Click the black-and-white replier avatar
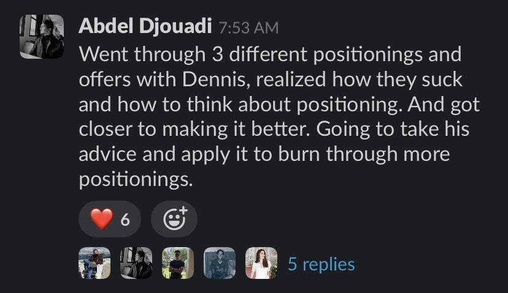 136,263
